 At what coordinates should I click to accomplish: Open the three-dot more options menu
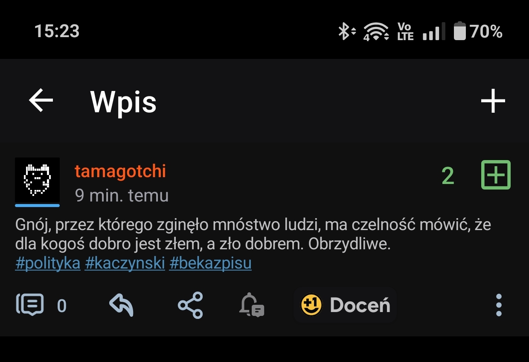pyautogui.click(x=499, y=305)
